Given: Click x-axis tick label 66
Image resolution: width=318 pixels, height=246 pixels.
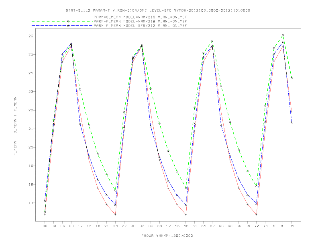Looking at the screenshot, I should [239, 226].
